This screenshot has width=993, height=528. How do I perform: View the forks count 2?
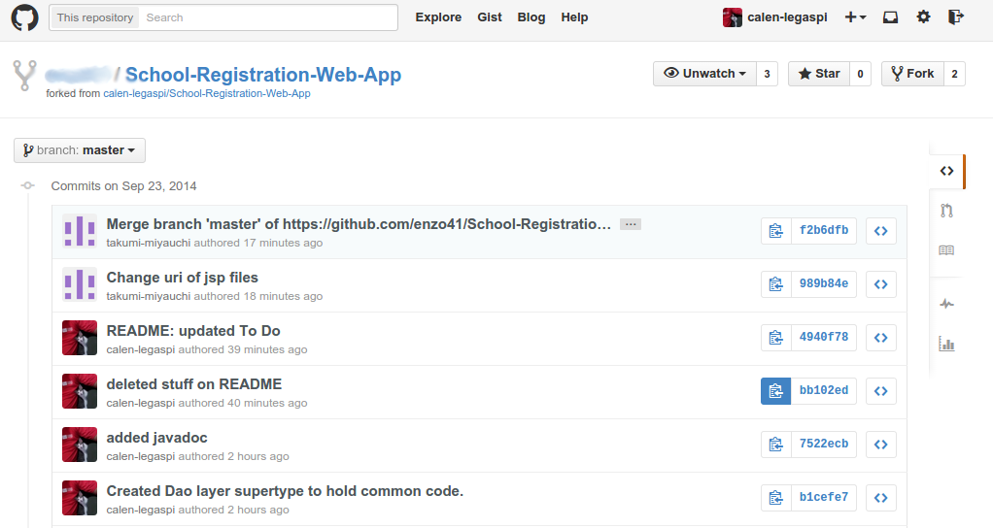pos(954,74)
